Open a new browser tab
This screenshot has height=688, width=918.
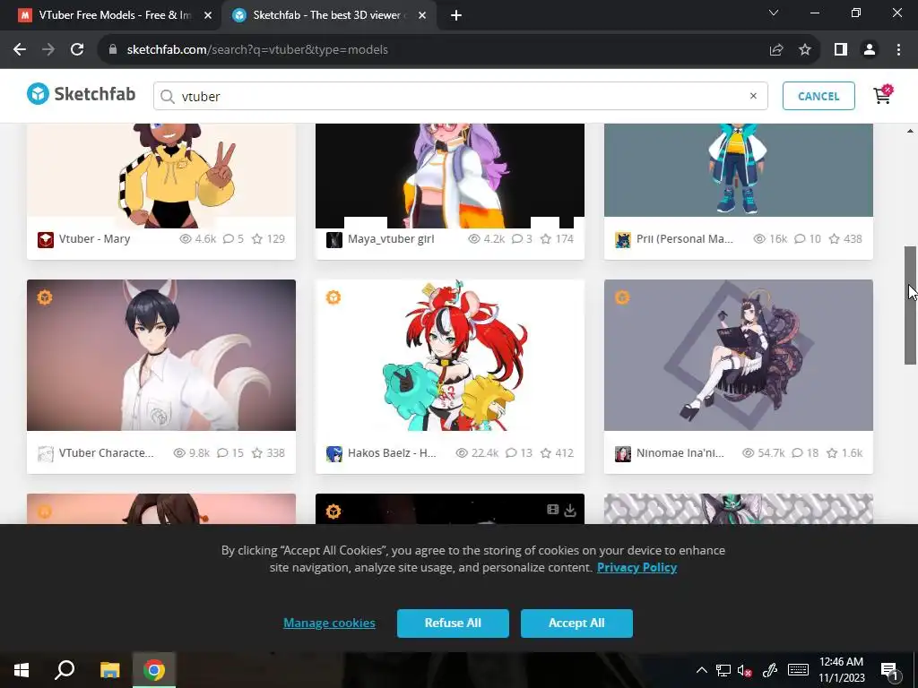point(456,15)
